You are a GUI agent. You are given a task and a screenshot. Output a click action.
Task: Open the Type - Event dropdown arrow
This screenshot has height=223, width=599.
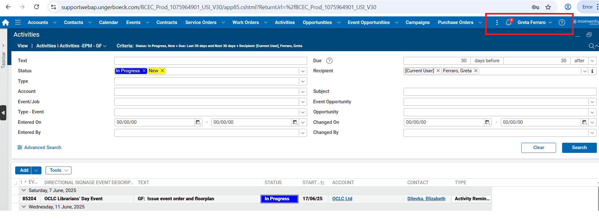[x=303, y=112]
